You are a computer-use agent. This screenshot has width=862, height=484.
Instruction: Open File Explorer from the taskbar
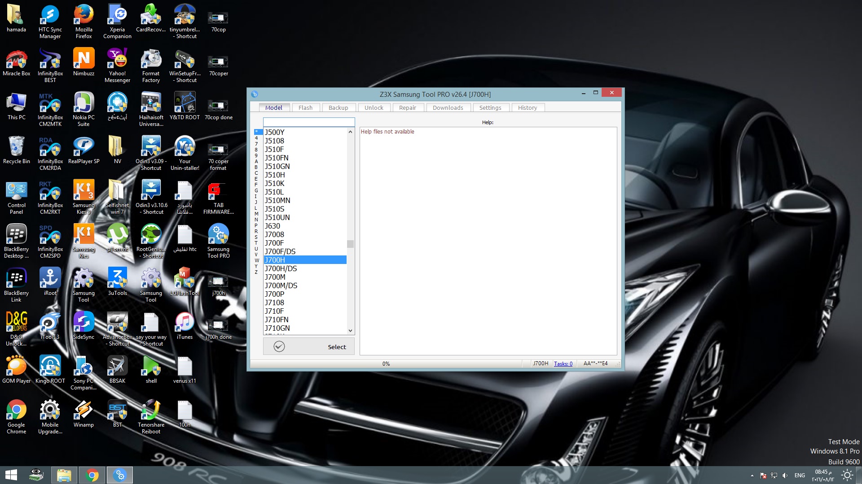click(x=64, y=475)
